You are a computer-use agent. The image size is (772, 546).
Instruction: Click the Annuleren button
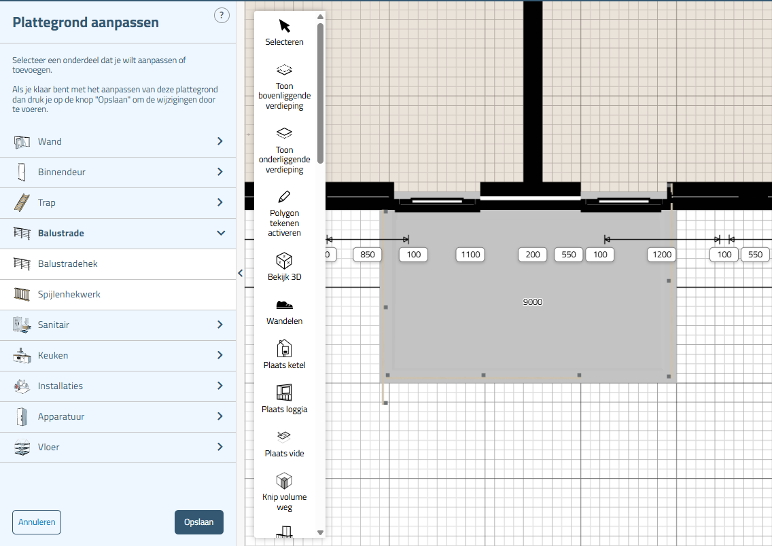pos(37,522)
